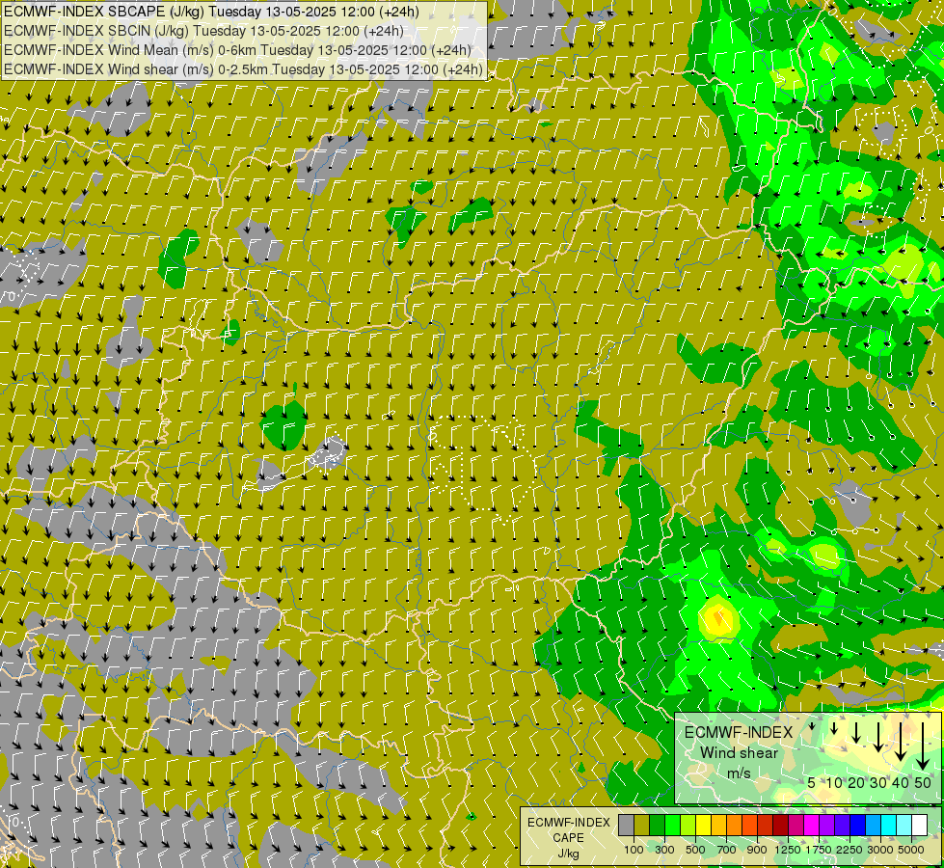The width and height of the screenshot is (944, 868).
Task: Click the 'Wind shear' label in shear legend
Action: click(740, 752)
